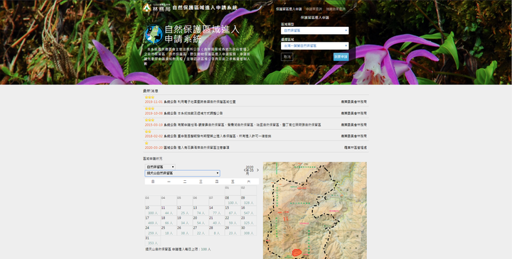Select calendar day 09 with 328 人
512x259 pixels.
pos(248,200)
